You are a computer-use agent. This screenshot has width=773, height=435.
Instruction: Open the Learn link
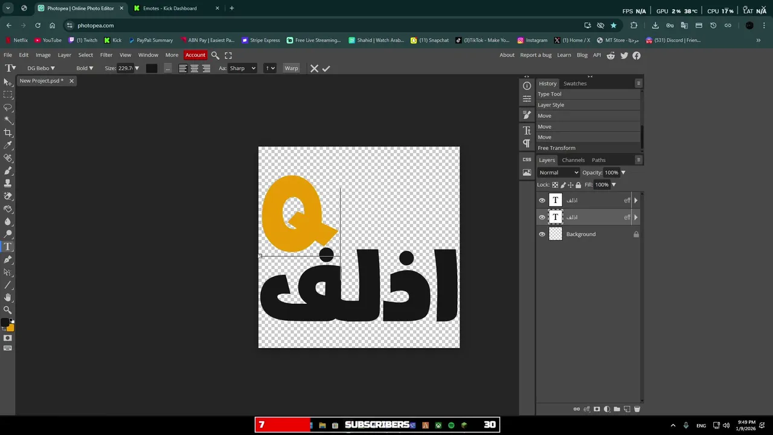(564, 55)
